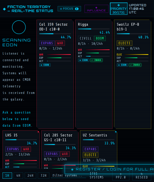Viewport: 154px width, 182px height.
Task: Toggle the FOCUS filter button
Action: coord(69,9)
